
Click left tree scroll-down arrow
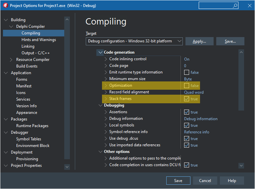[67, 167]
